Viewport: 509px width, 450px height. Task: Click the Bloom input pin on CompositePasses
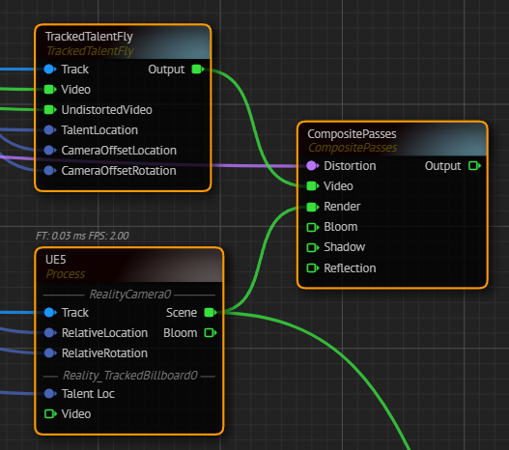pos(313,227)
